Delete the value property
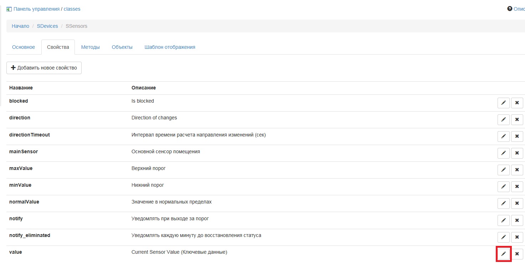 517,254
